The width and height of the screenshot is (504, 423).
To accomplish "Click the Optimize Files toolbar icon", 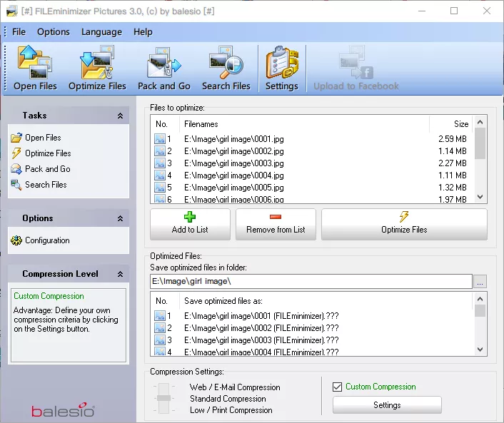I will tap(97, 62).
